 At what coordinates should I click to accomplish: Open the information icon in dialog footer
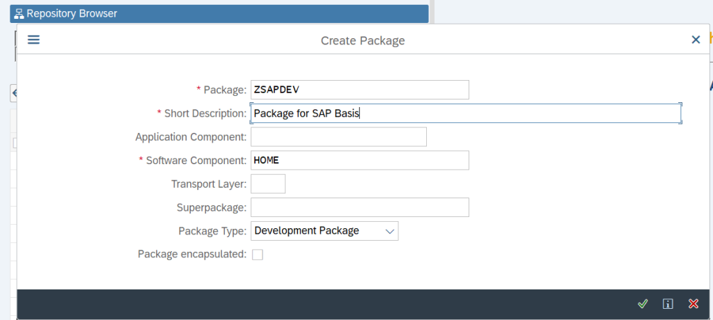pos(668,303)
